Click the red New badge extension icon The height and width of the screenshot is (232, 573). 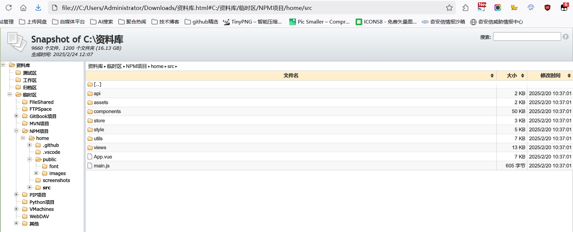point(482,7)
